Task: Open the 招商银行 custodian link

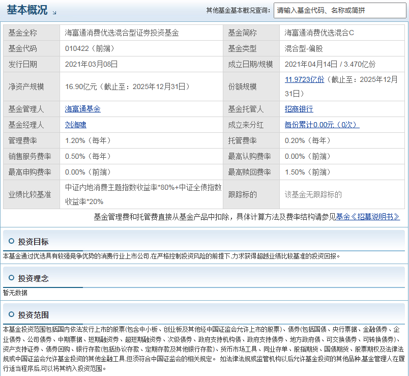Action: click(x=299, y=109)
